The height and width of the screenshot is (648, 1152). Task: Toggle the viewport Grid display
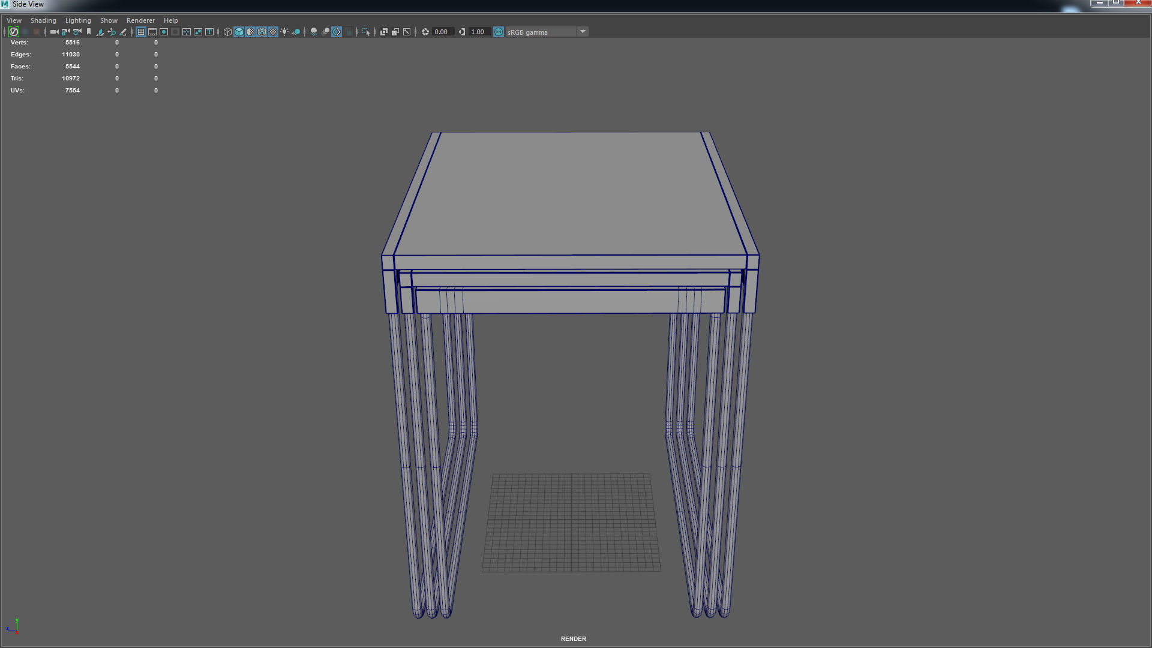tap(141, 32)
